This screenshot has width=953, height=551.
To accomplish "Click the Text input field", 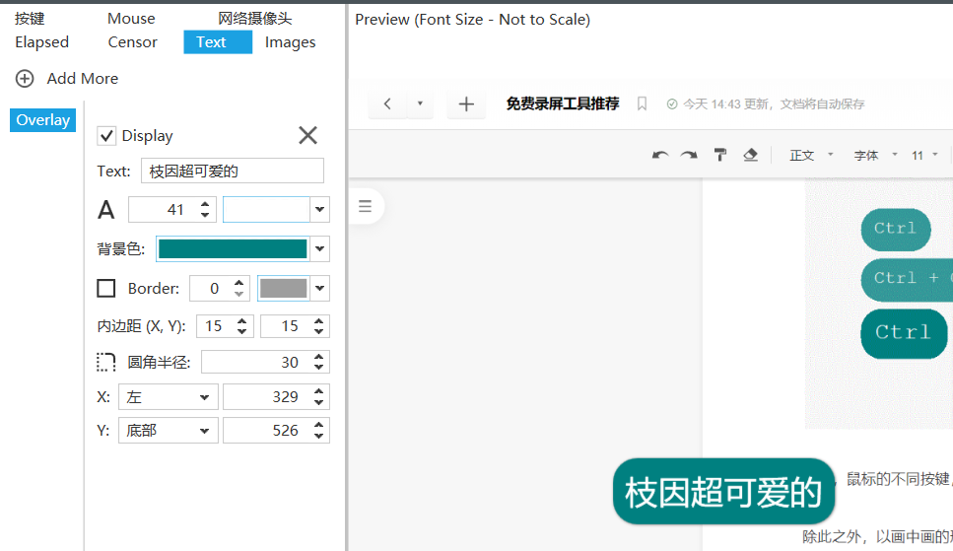I will (x=232, y=171).
